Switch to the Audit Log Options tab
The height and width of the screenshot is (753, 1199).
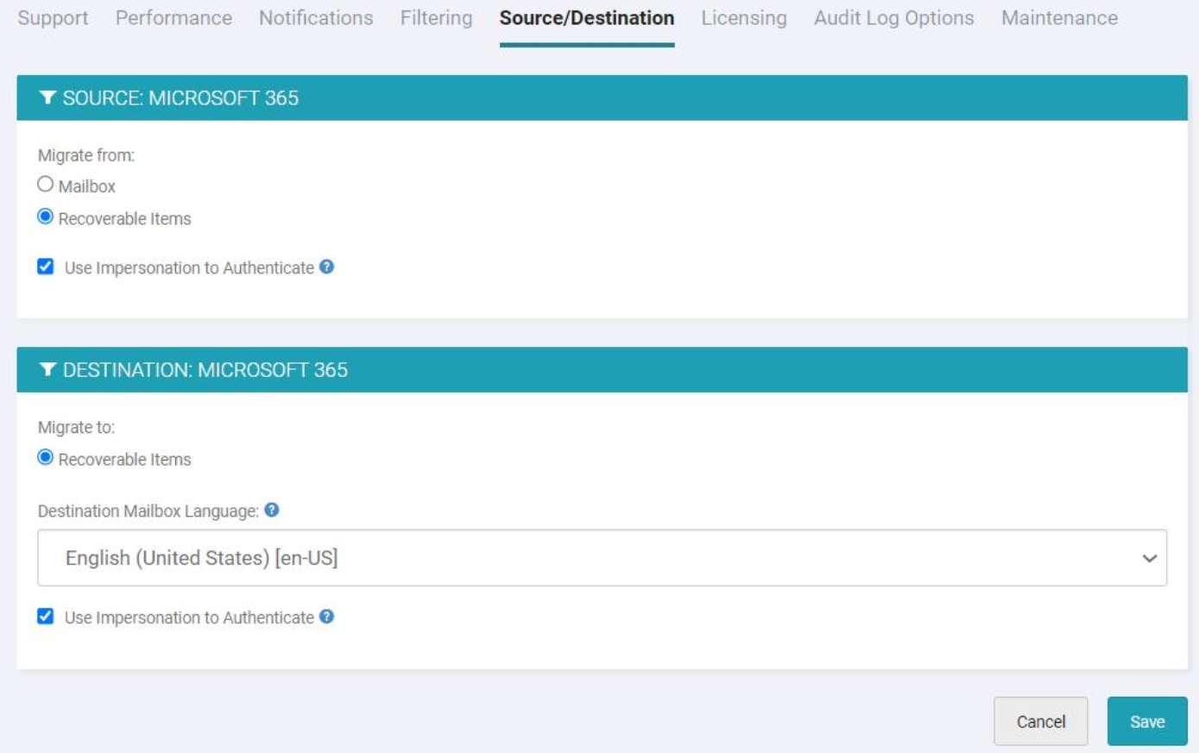[x=893, y=18]
